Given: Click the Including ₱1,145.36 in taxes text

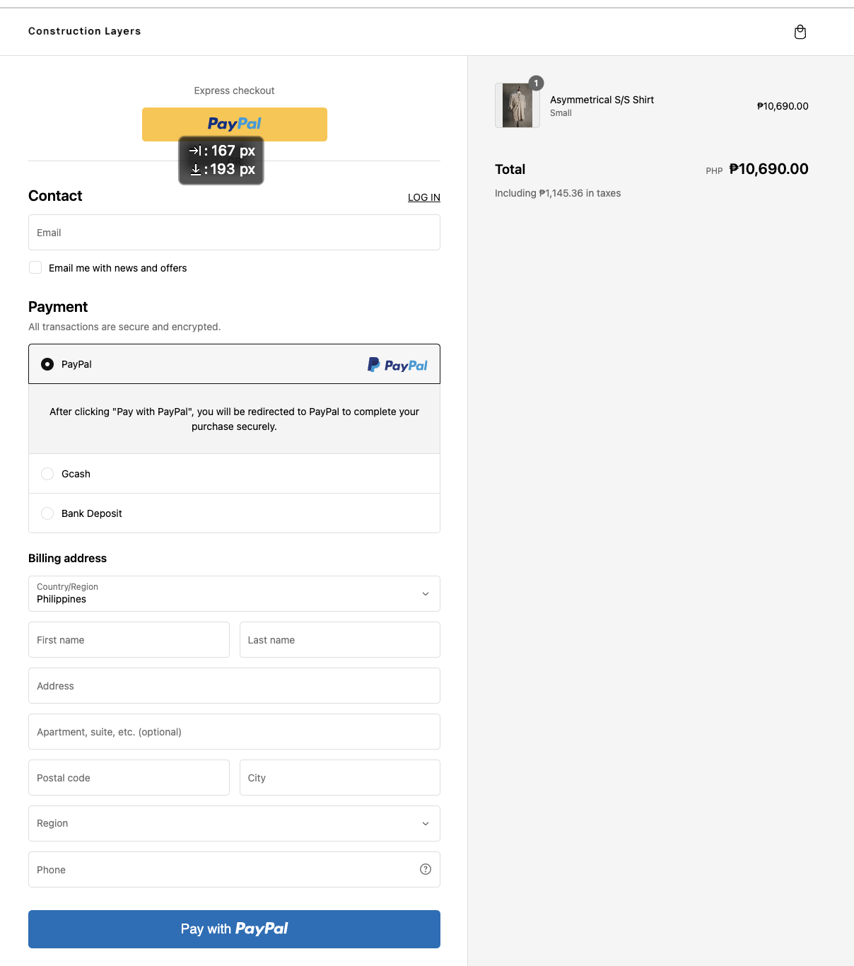Looking at the screenshot, I should pyautogui.click(x=558, y=193).
